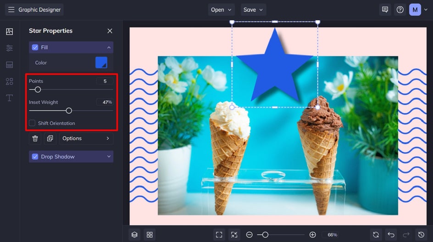Click the Fill Color swatch
Screen dimensions: 433x242
(x=101, y=62)
